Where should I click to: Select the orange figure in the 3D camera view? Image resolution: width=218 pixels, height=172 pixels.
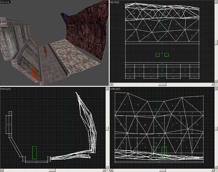point(45,51)
